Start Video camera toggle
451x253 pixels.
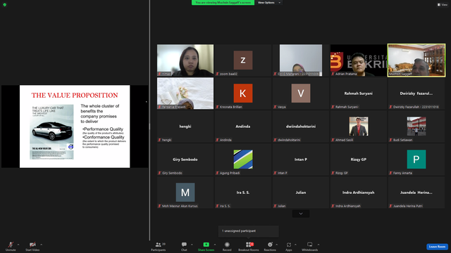pyautogui.click(x=32, y=246)
